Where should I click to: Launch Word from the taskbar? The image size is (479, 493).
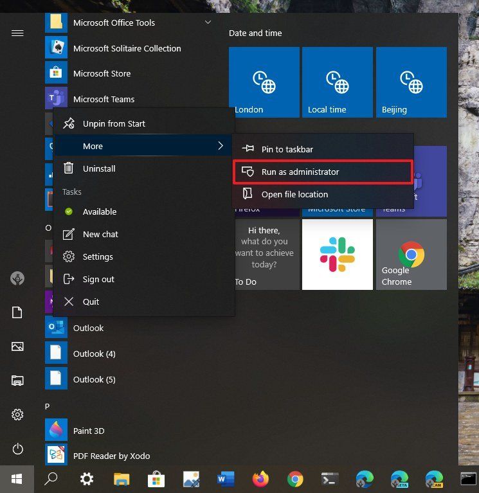[x=226, y=479]
